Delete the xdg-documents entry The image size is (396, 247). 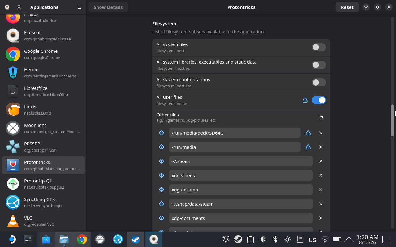(x=321, y=218)
